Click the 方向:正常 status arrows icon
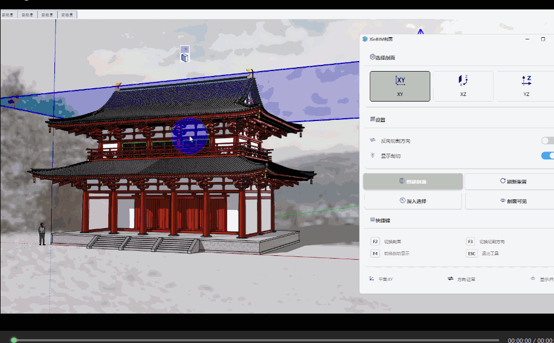 tap(450, 279)
